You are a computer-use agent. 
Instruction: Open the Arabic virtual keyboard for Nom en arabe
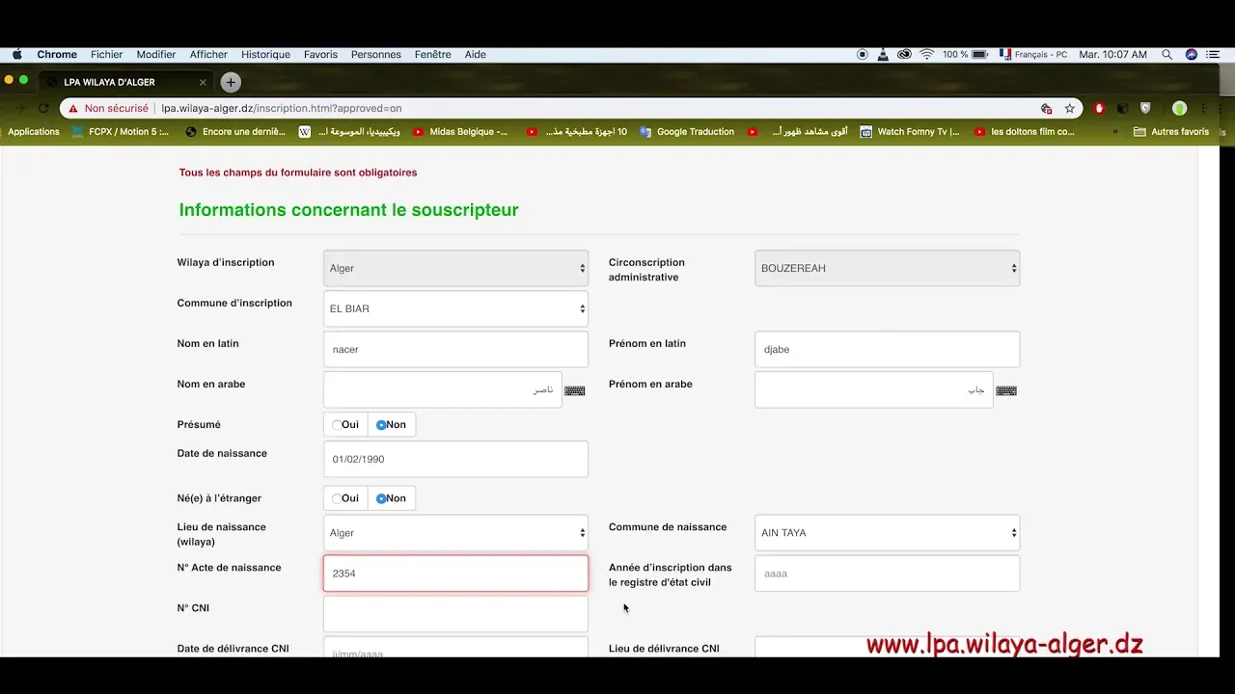[x=574, y=390]
